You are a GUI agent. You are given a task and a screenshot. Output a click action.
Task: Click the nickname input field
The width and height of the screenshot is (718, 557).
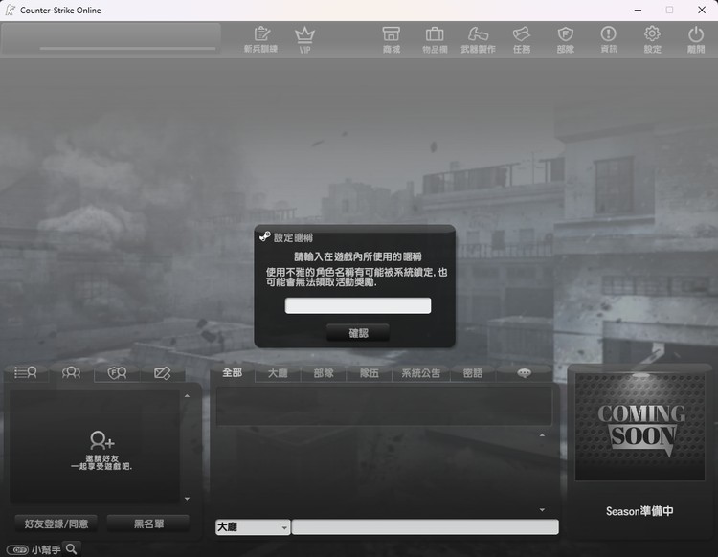[x=358, y=306]
